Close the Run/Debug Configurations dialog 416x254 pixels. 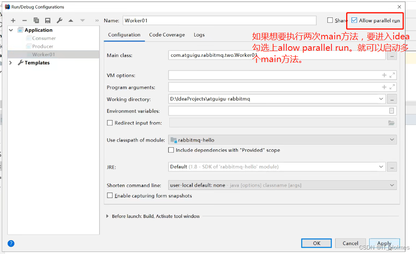(x=399, y=7)
